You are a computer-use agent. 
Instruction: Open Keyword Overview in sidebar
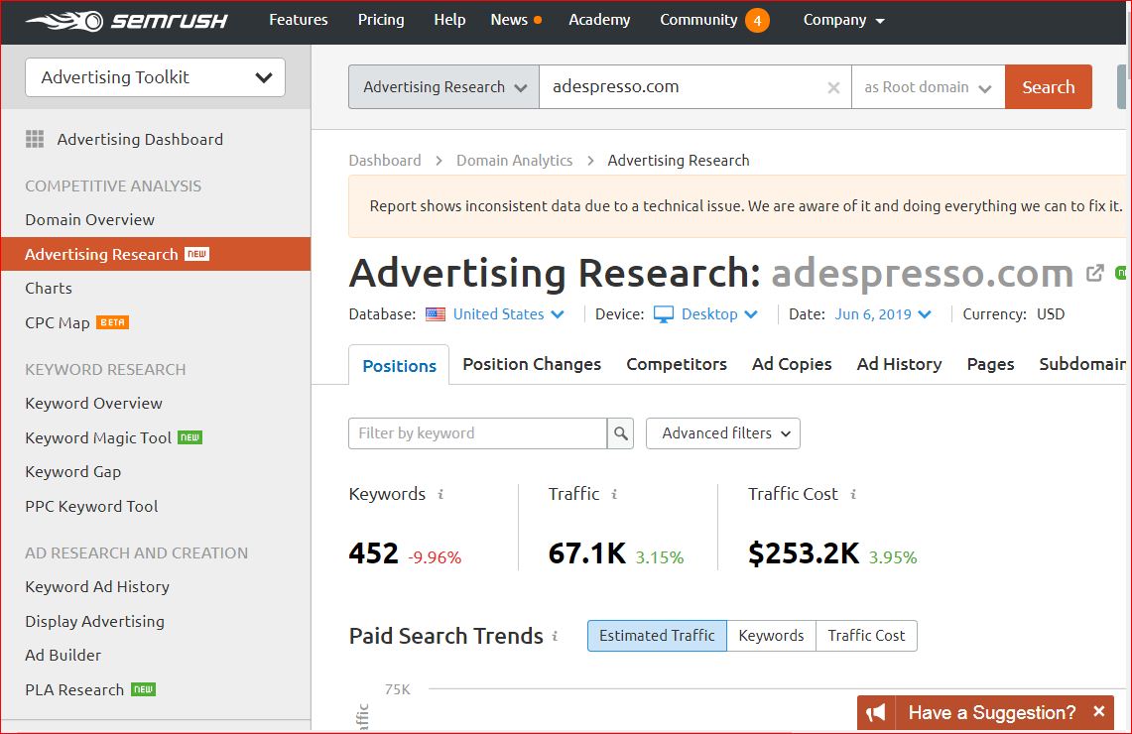click(x=94, y=404)
